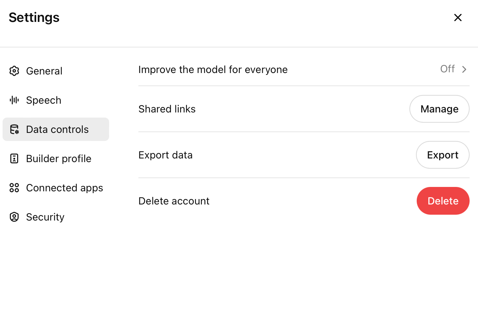This screenshot has height=314, width=478.
Task: Export your account data
Action: click(443, 155)
